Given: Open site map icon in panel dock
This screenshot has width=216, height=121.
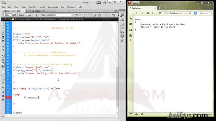Looking at the screenshot, I should 122,20.
